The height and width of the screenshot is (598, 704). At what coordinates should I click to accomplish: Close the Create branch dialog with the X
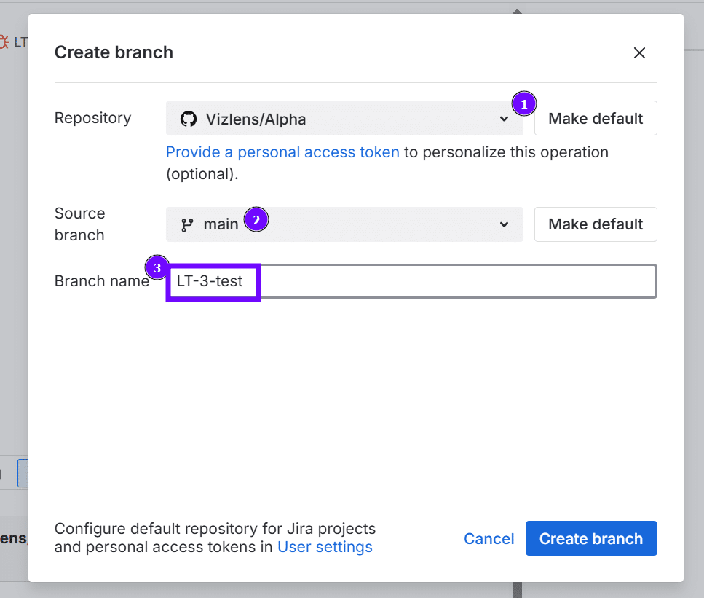[639, 52]
